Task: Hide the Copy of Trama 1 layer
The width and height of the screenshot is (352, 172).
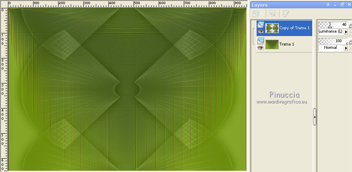Action: pyautogui.click(x=260, y=31)
